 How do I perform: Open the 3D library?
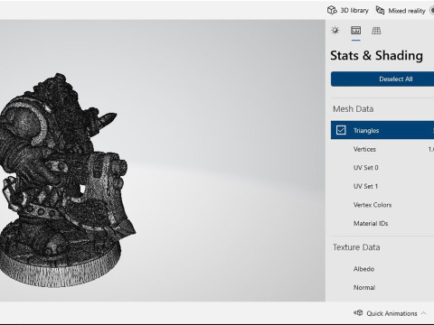(348, 10)
